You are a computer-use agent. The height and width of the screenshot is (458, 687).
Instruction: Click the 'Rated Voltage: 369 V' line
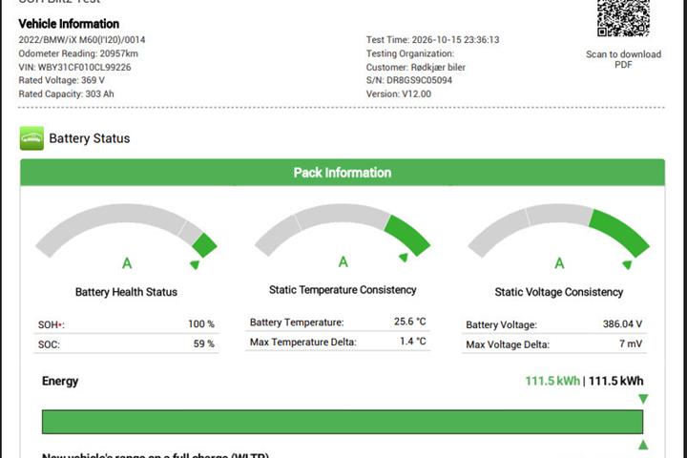[61, 80]
